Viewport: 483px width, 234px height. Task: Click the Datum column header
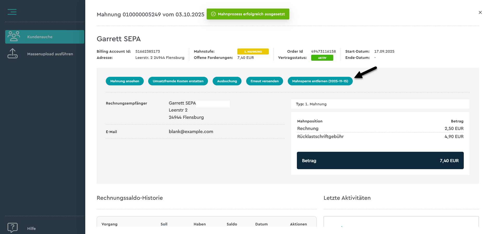[261, 224]
